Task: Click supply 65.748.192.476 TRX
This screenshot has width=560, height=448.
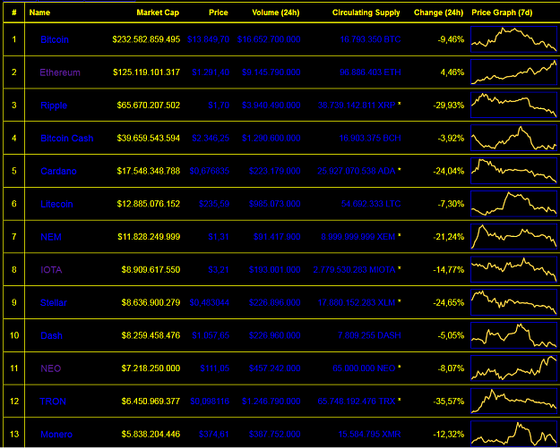Action: tap(357, 402)
